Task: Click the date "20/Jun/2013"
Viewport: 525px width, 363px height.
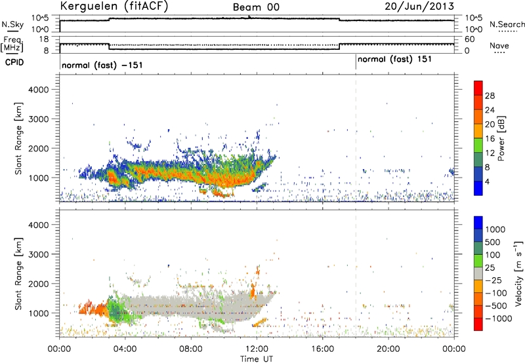Action: tap(419, 7)
